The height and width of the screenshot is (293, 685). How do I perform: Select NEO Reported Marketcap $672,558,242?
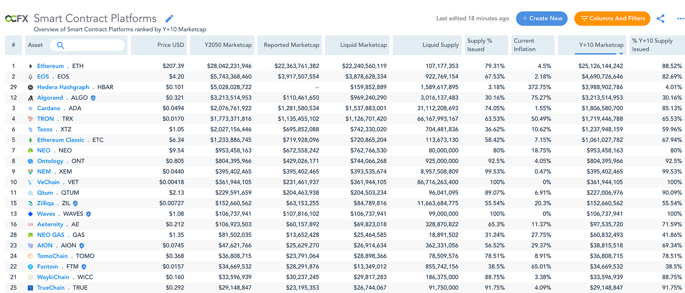click(x=301, y=150)
